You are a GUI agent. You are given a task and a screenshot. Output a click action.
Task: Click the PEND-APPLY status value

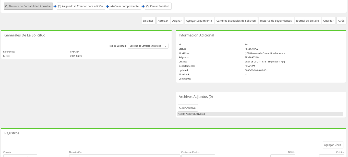coord(251,49)
